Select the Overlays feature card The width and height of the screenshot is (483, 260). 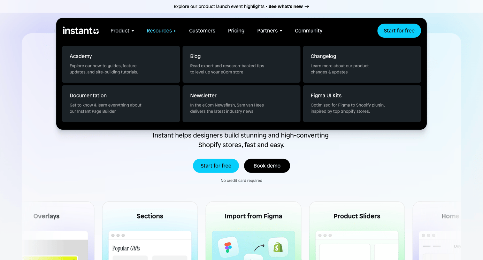58,231
